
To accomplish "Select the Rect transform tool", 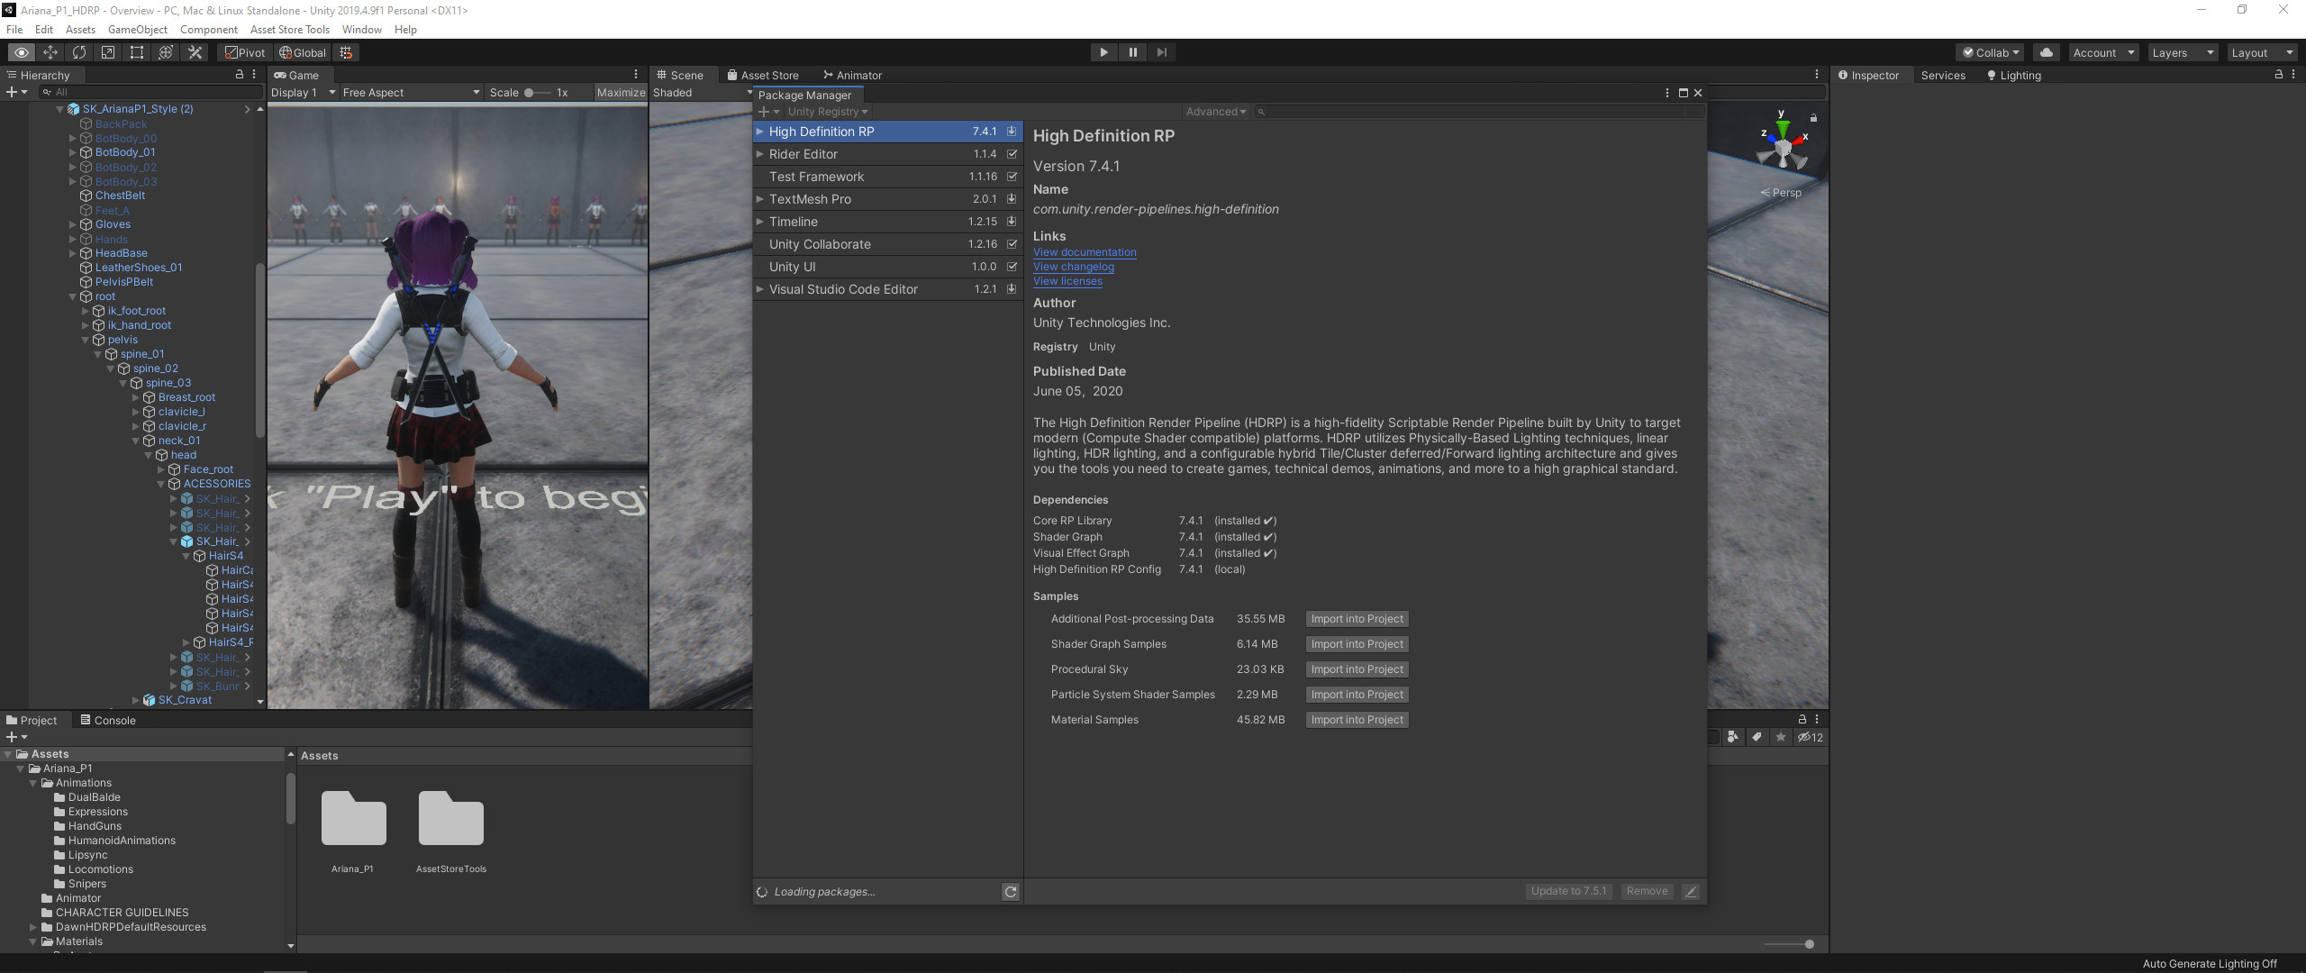I will 137,52.
